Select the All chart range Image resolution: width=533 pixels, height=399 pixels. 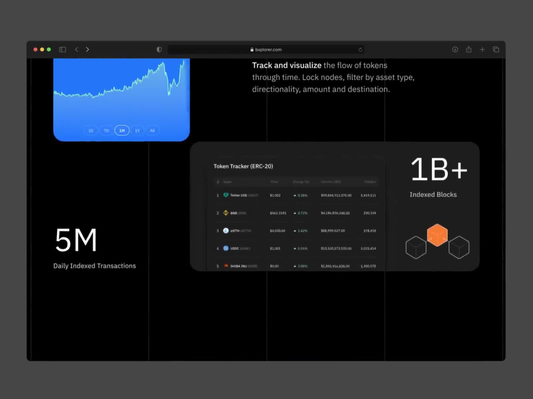pyautogui.click(x=152, y=131)
